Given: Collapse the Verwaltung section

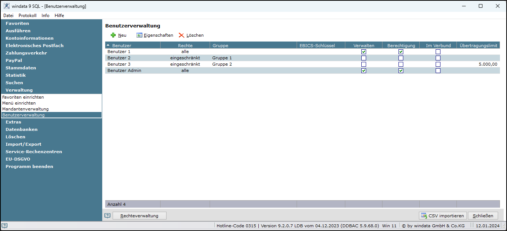Looking at the screenshot, I should [x=19, y=90].
